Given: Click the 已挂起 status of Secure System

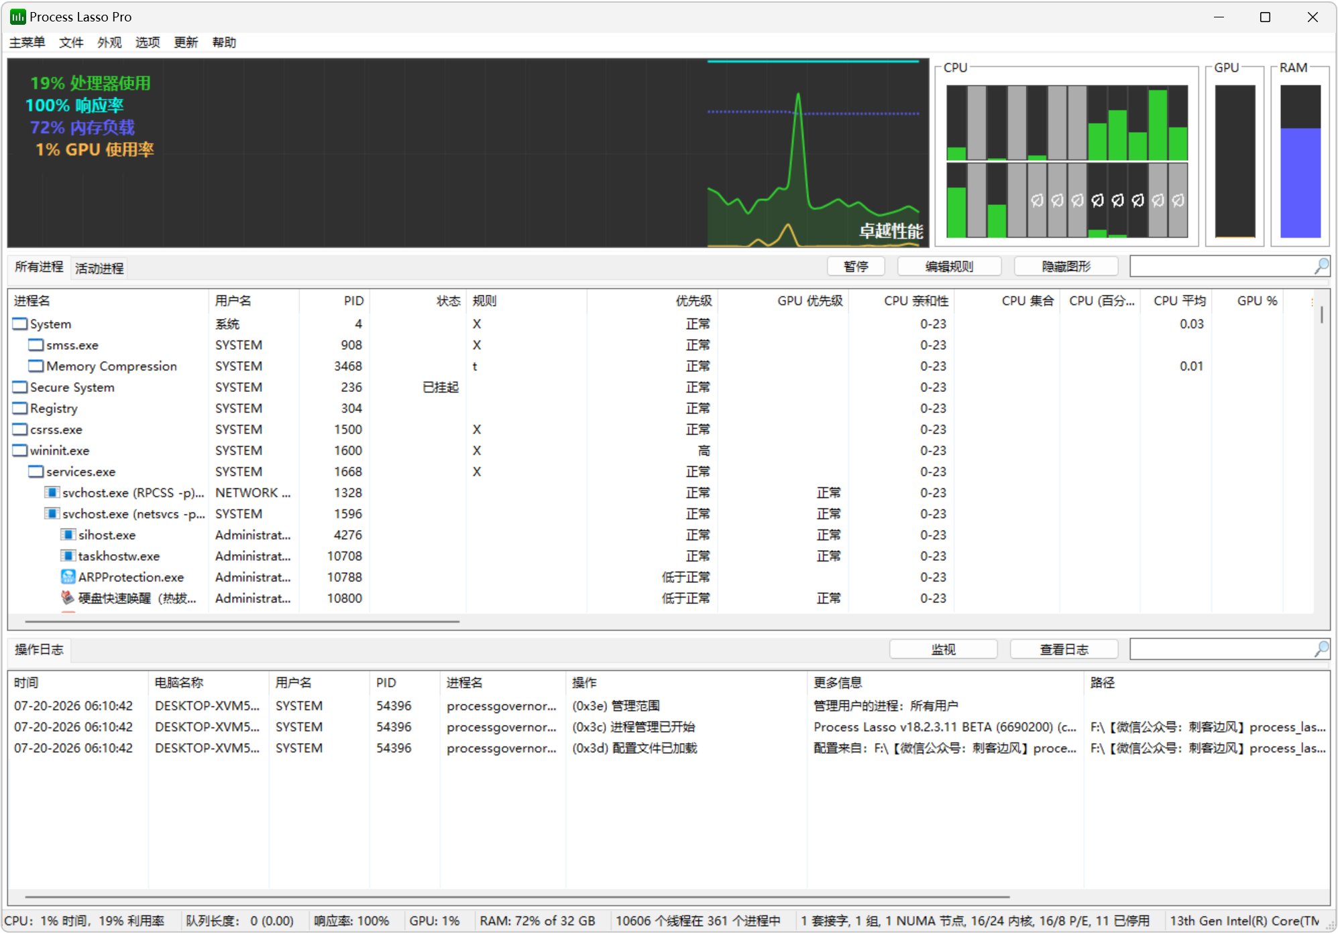Looking at the screenshot, I should click(x=441, y=388).
